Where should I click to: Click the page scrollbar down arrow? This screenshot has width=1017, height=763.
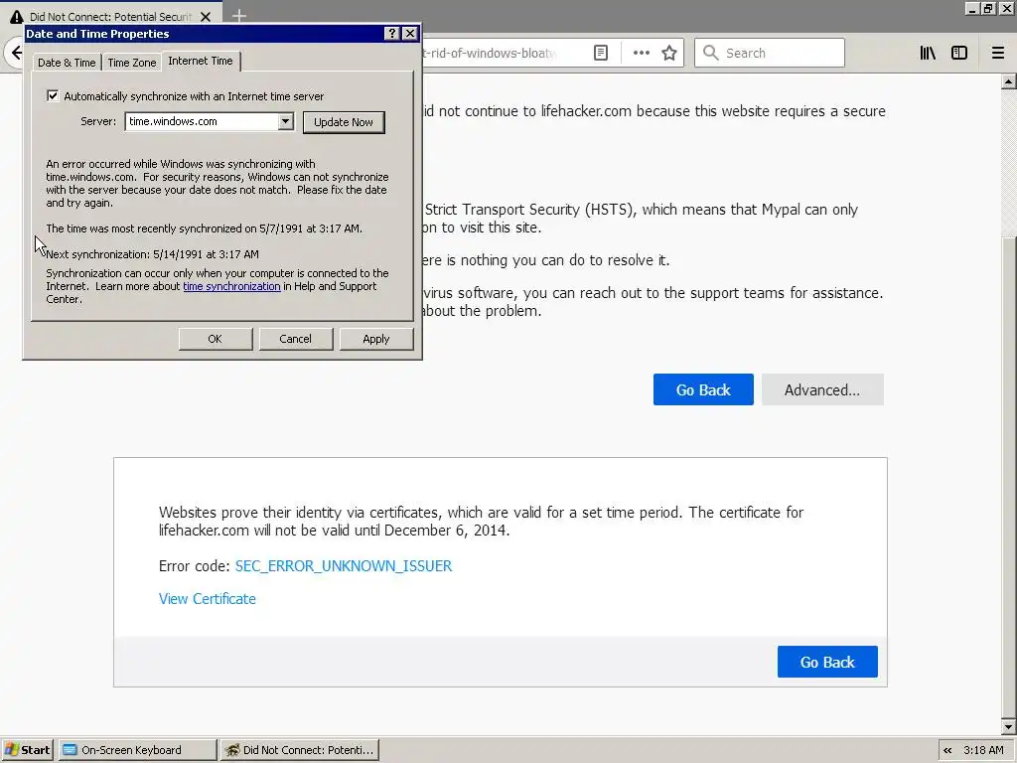click(x=1009, y=726)
